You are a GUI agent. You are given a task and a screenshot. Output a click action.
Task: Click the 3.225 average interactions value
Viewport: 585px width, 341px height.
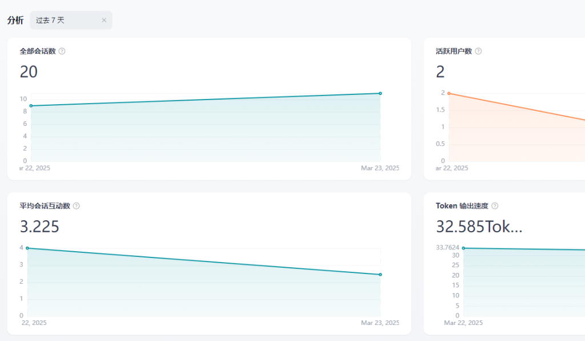[x=39, y=227]
